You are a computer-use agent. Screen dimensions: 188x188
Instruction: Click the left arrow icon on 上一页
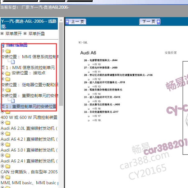67,21
